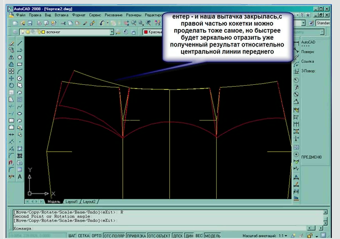Click the Undo arrow icon
The height and width of the screenshot is (239, 340).
point(102,23)
